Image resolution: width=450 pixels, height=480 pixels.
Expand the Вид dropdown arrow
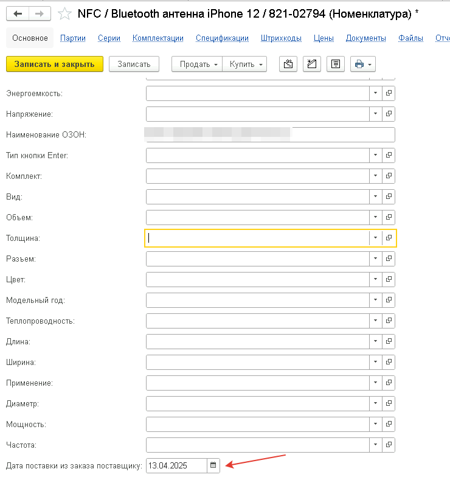pyautogui.click(x=376, y=197)
